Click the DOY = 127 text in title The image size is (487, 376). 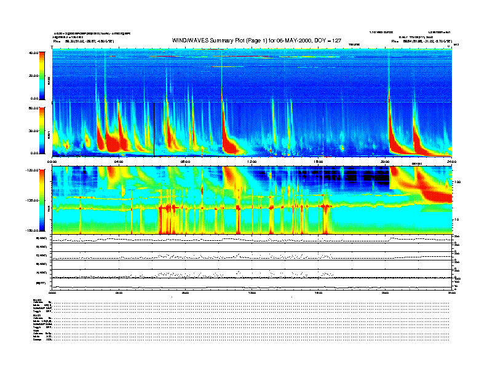click(x=328, y=41)
